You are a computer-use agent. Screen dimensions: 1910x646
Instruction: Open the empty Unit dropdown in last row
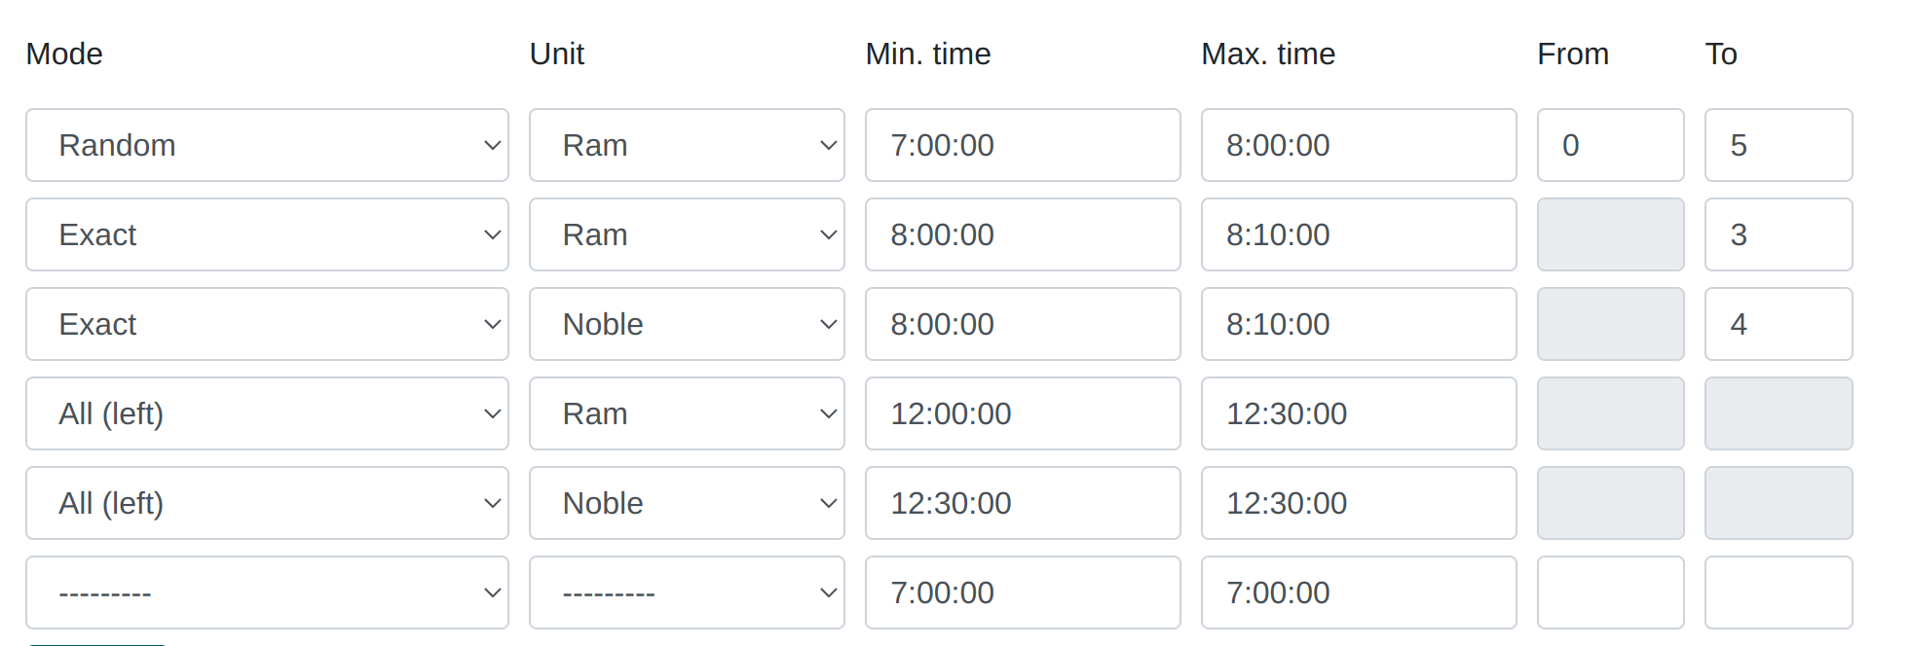[x=687, y=592]
